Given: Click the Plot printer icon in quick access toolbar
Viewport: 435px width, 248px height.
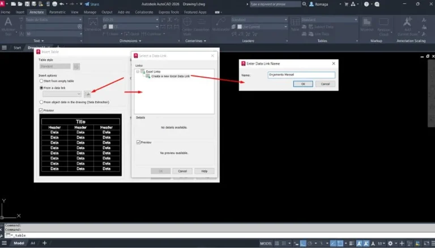Looking at the screenshot, I should coord(54,4).
